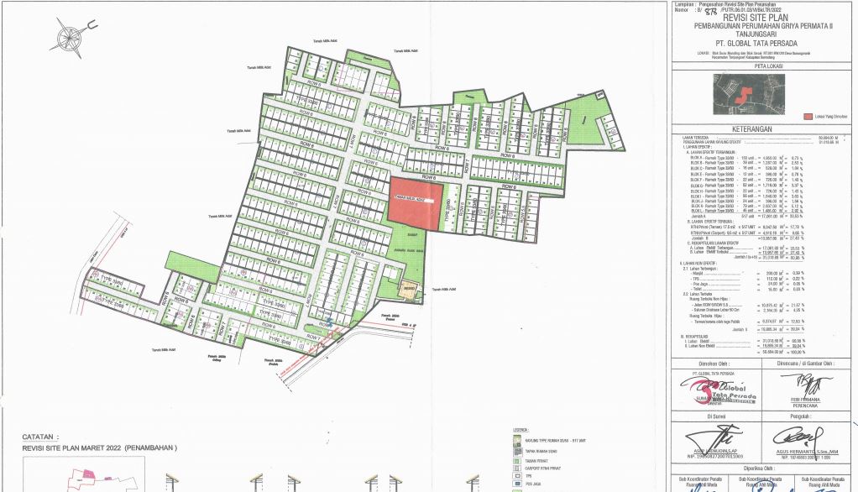
Task: Click the "Lokasi Yang Dimohon" legend label
Action: coord(831,117)
